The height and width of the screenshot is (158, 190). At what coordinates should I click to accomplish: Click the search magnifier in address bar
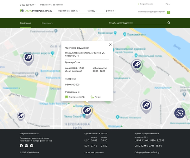click(x=169, y=23)
